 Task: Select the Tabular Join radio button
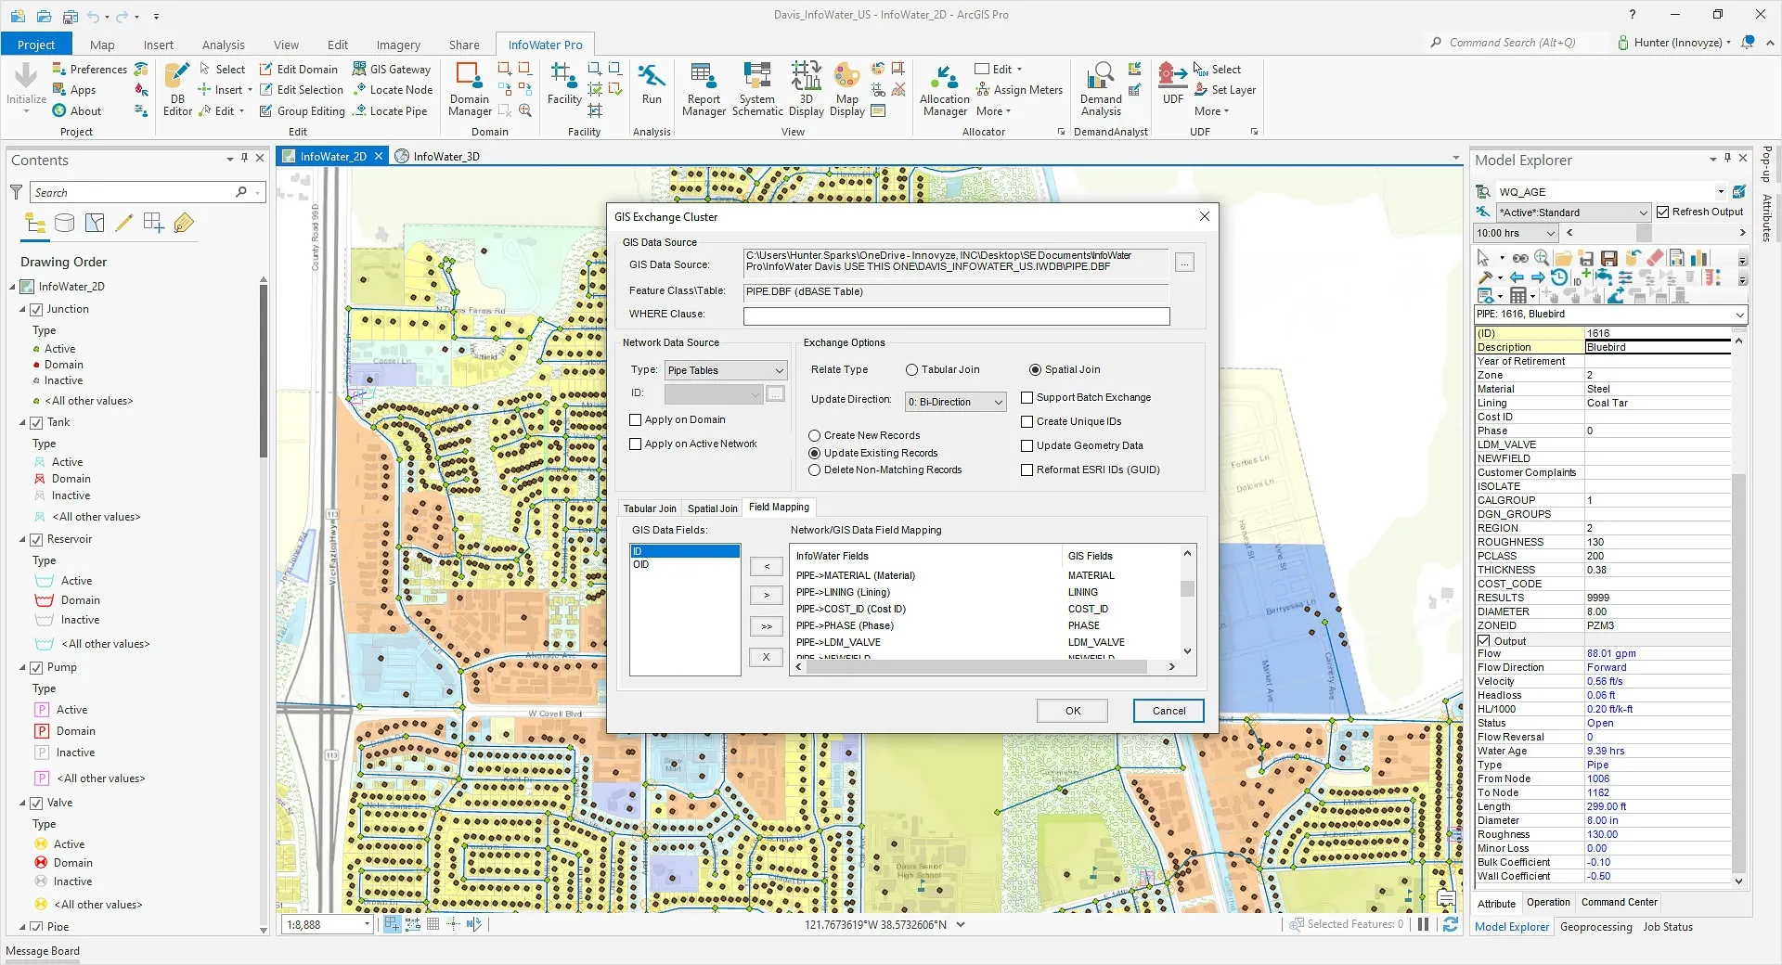911,369
